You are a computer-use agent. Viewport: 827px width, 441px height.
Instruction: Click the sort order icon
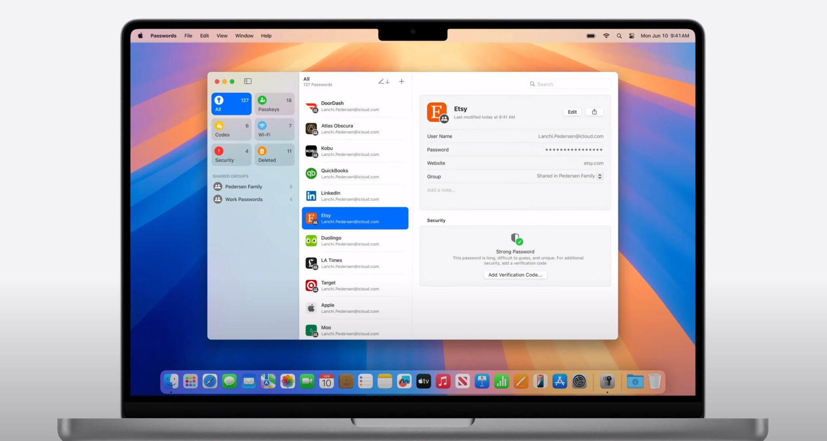point(384,82)
